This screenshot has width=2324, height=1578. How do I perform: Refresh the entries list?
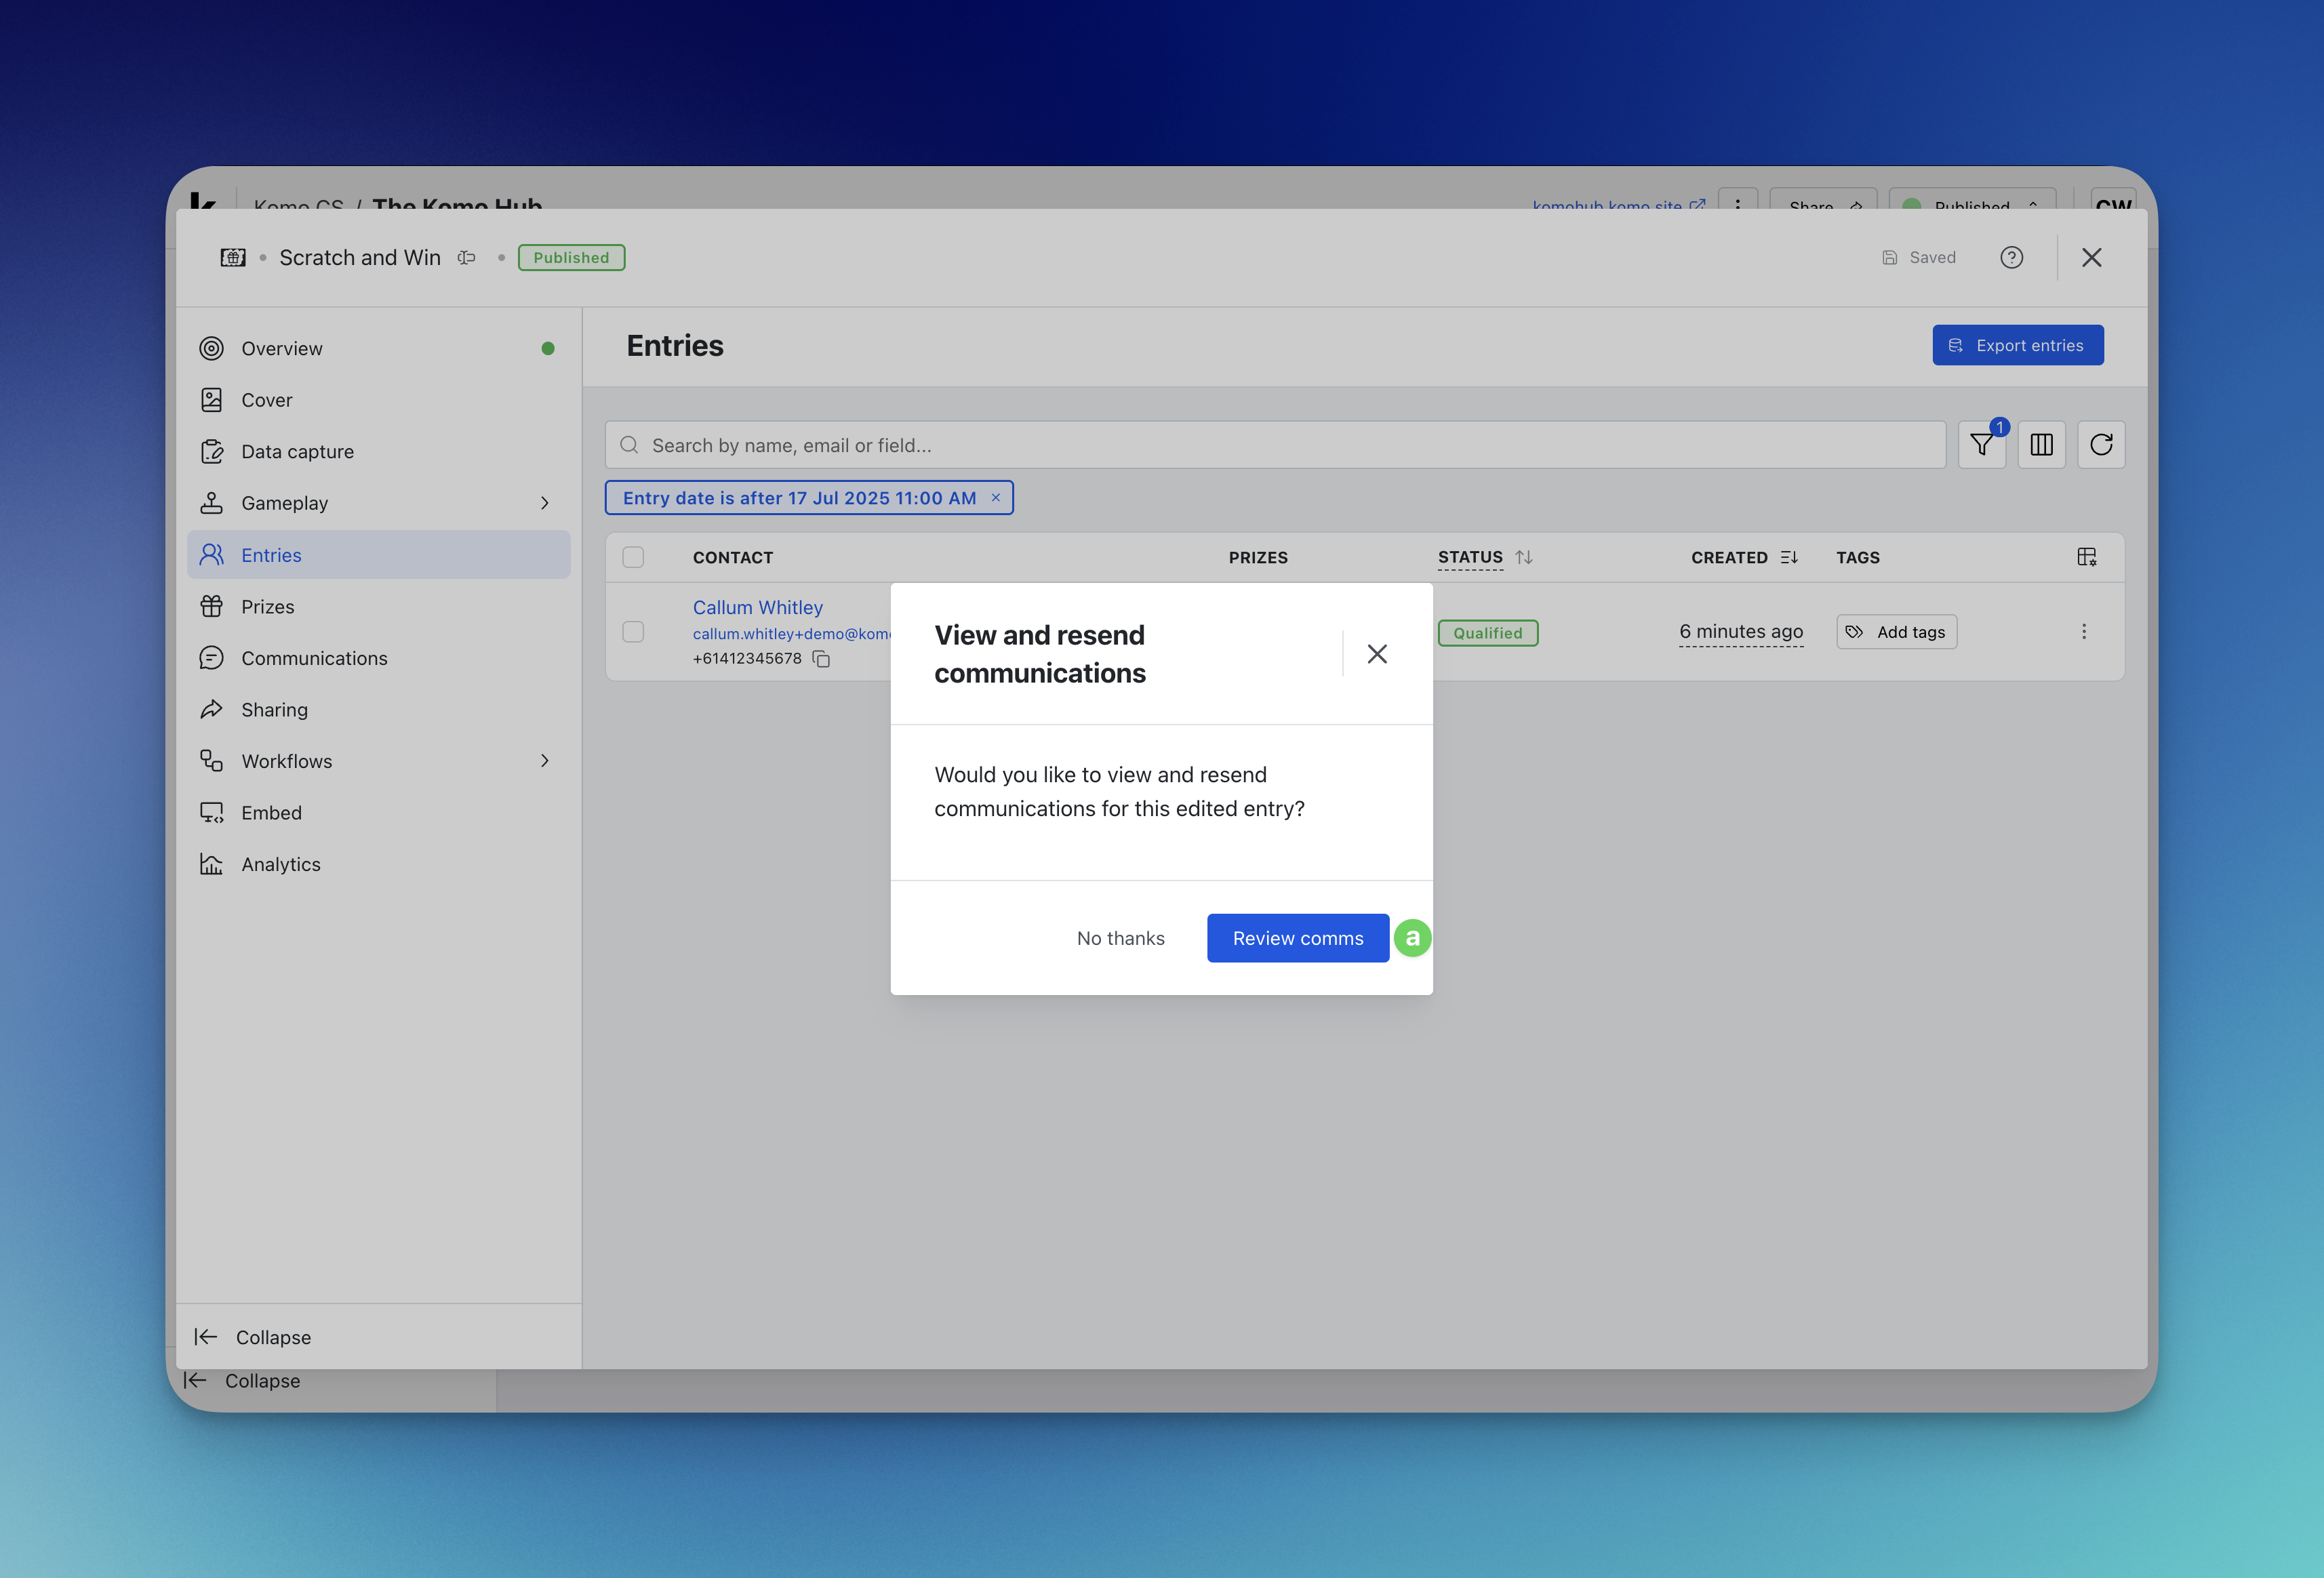2101,445
